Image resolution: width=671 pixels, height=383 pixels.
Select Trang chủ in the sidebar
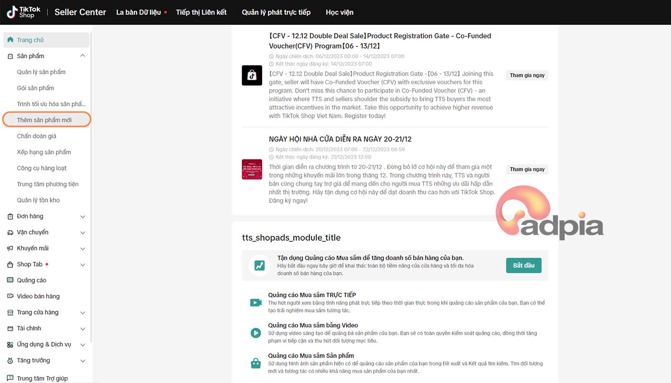(46, 40)
